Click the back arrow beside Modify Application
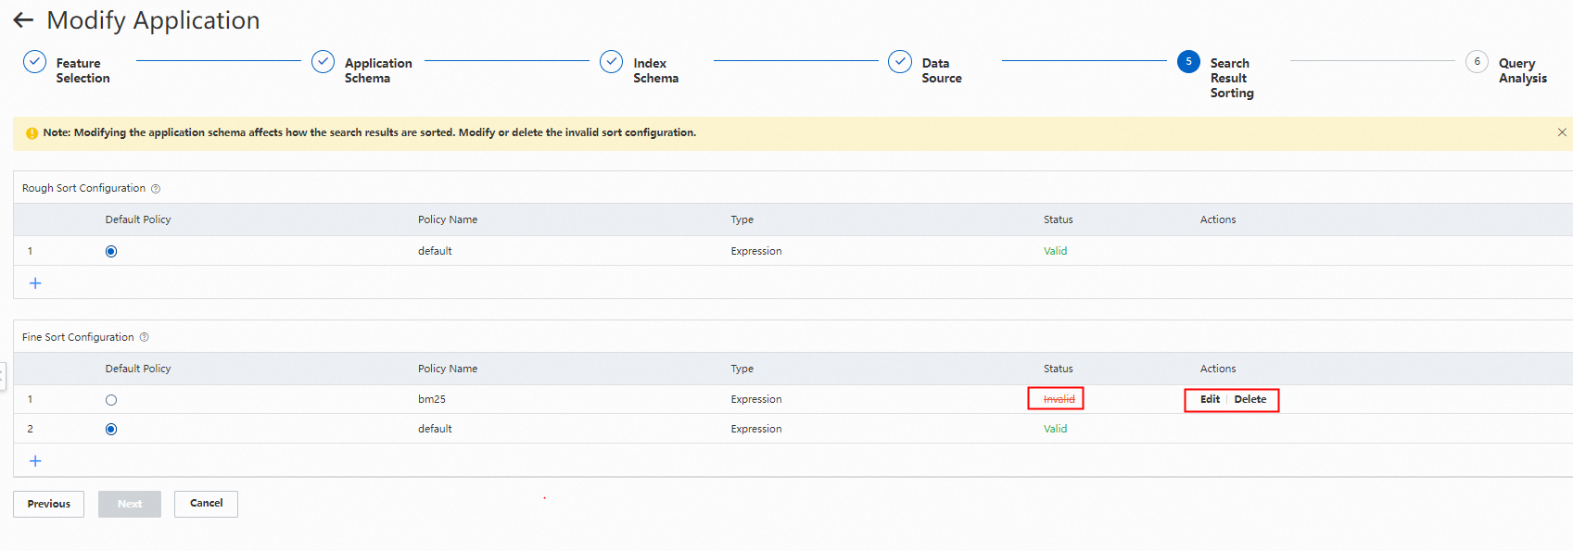Image resolution: width=1573 pixels, height=551 pixels. click(x=23, y=20)
